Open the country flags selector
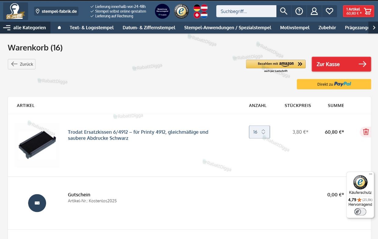 pyautogui.click(x=200, y=11)
